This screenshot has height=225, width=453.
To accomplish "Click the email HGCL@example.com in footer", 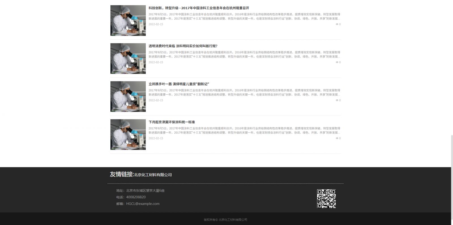I will 143,204.
